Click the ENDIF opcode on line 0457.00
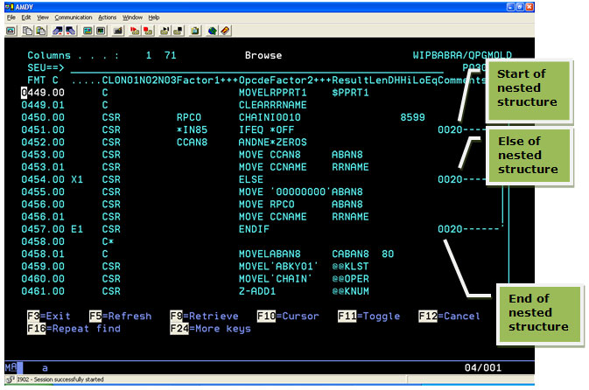Image resolution: width=589 pixels, height=390 pixels. pos(254,229)
